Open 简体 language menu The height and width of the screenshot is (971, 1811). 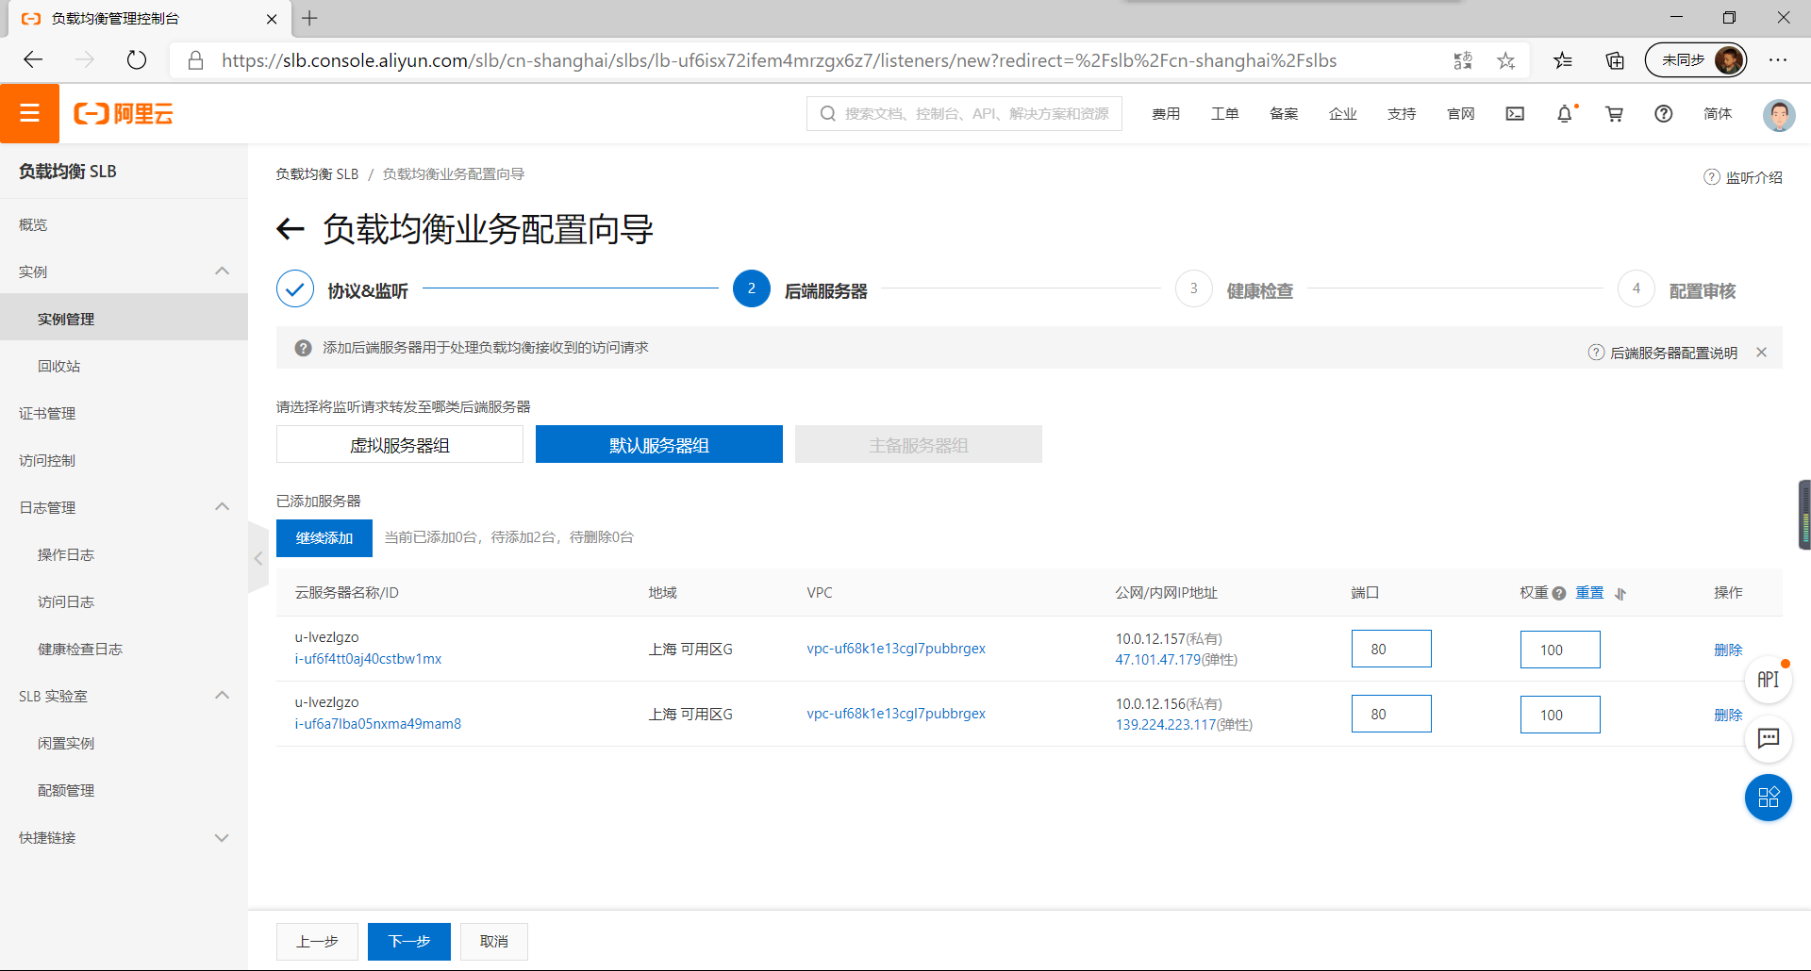(x=1718, y=113)
